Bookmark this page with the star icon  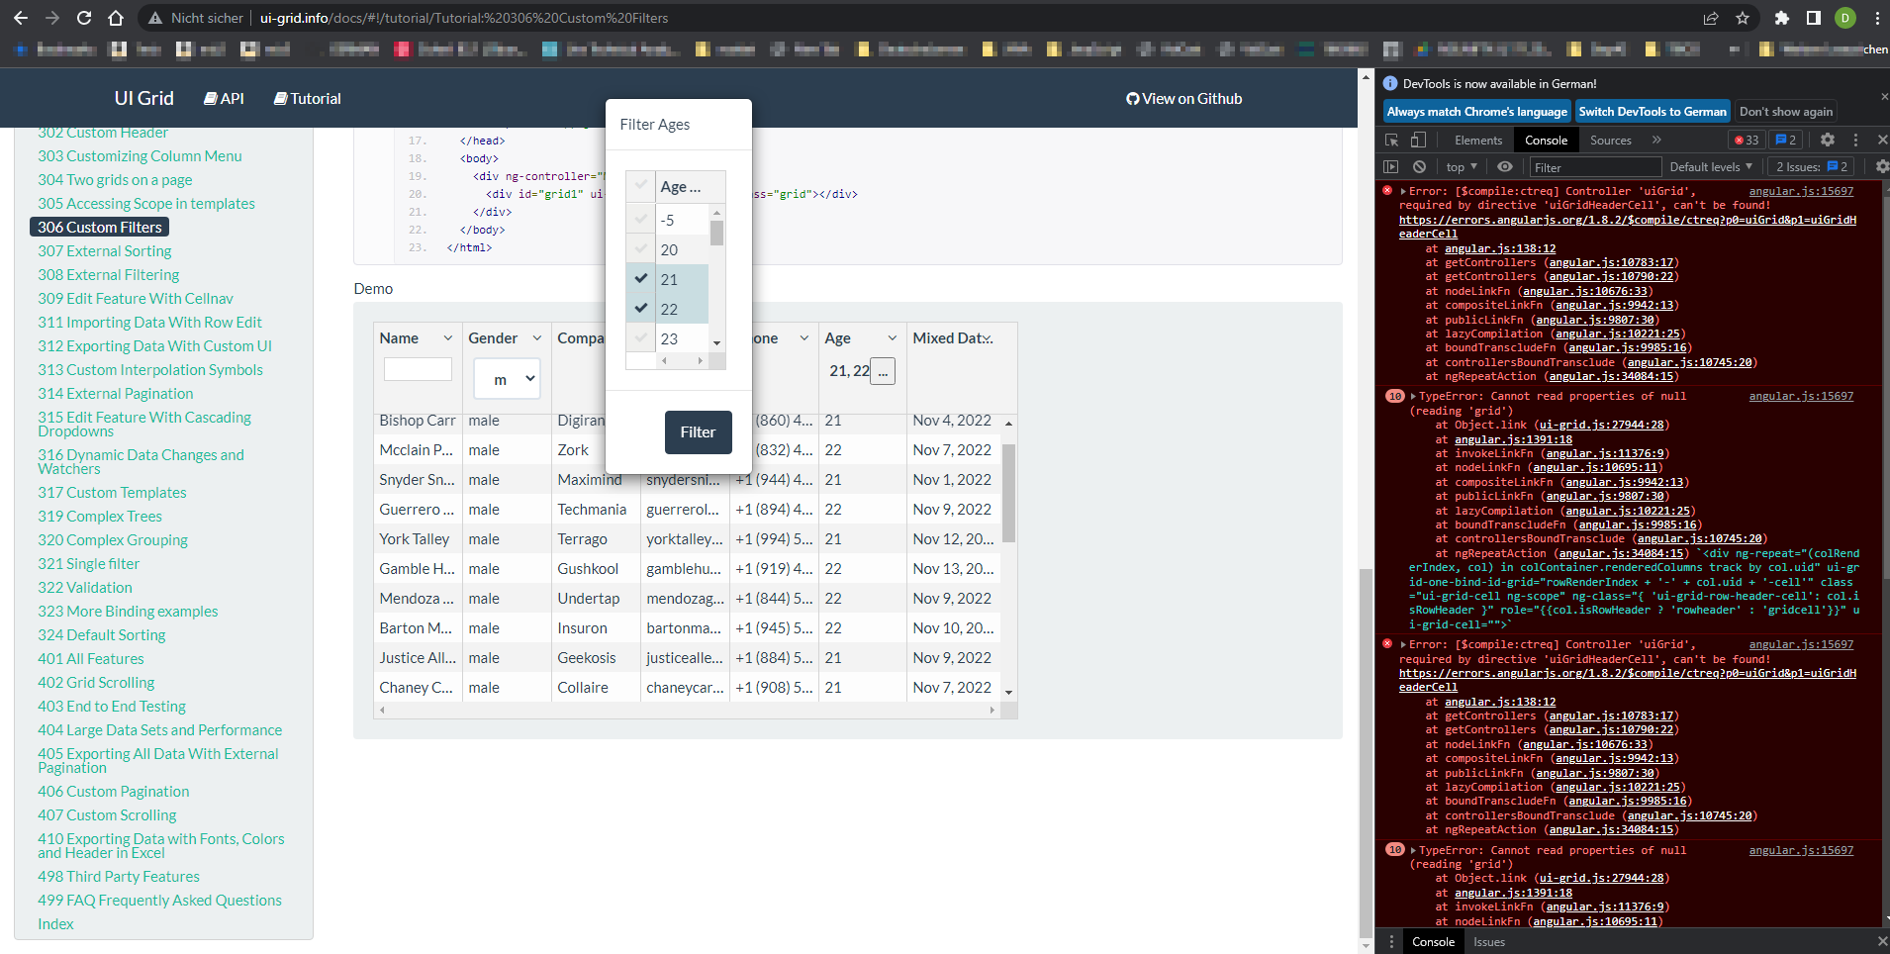click(1743, 18)
